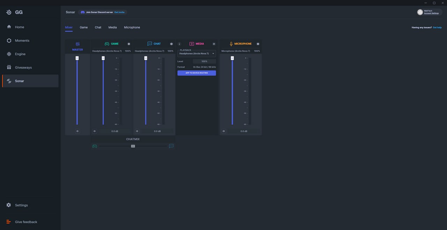Open Microphone channel gear settings

pos(258,44)
